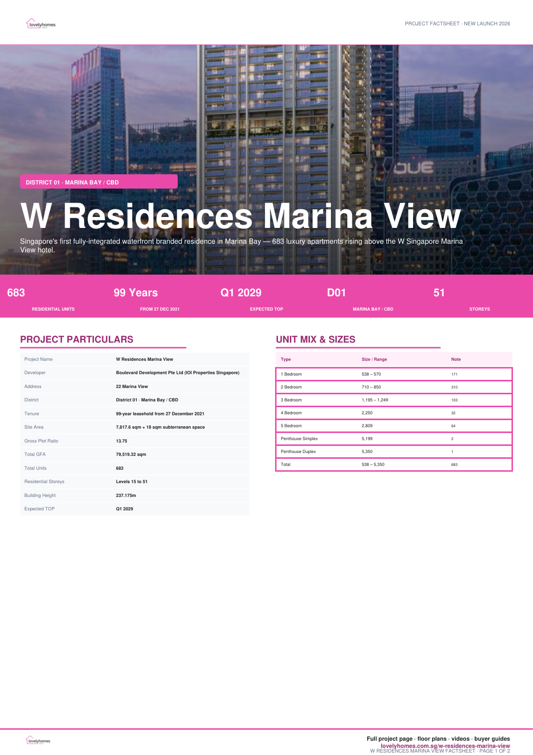The width and height of the screenshot is (533, 755).
Task: Click the Note column header
Action: (x=456, y=359)
